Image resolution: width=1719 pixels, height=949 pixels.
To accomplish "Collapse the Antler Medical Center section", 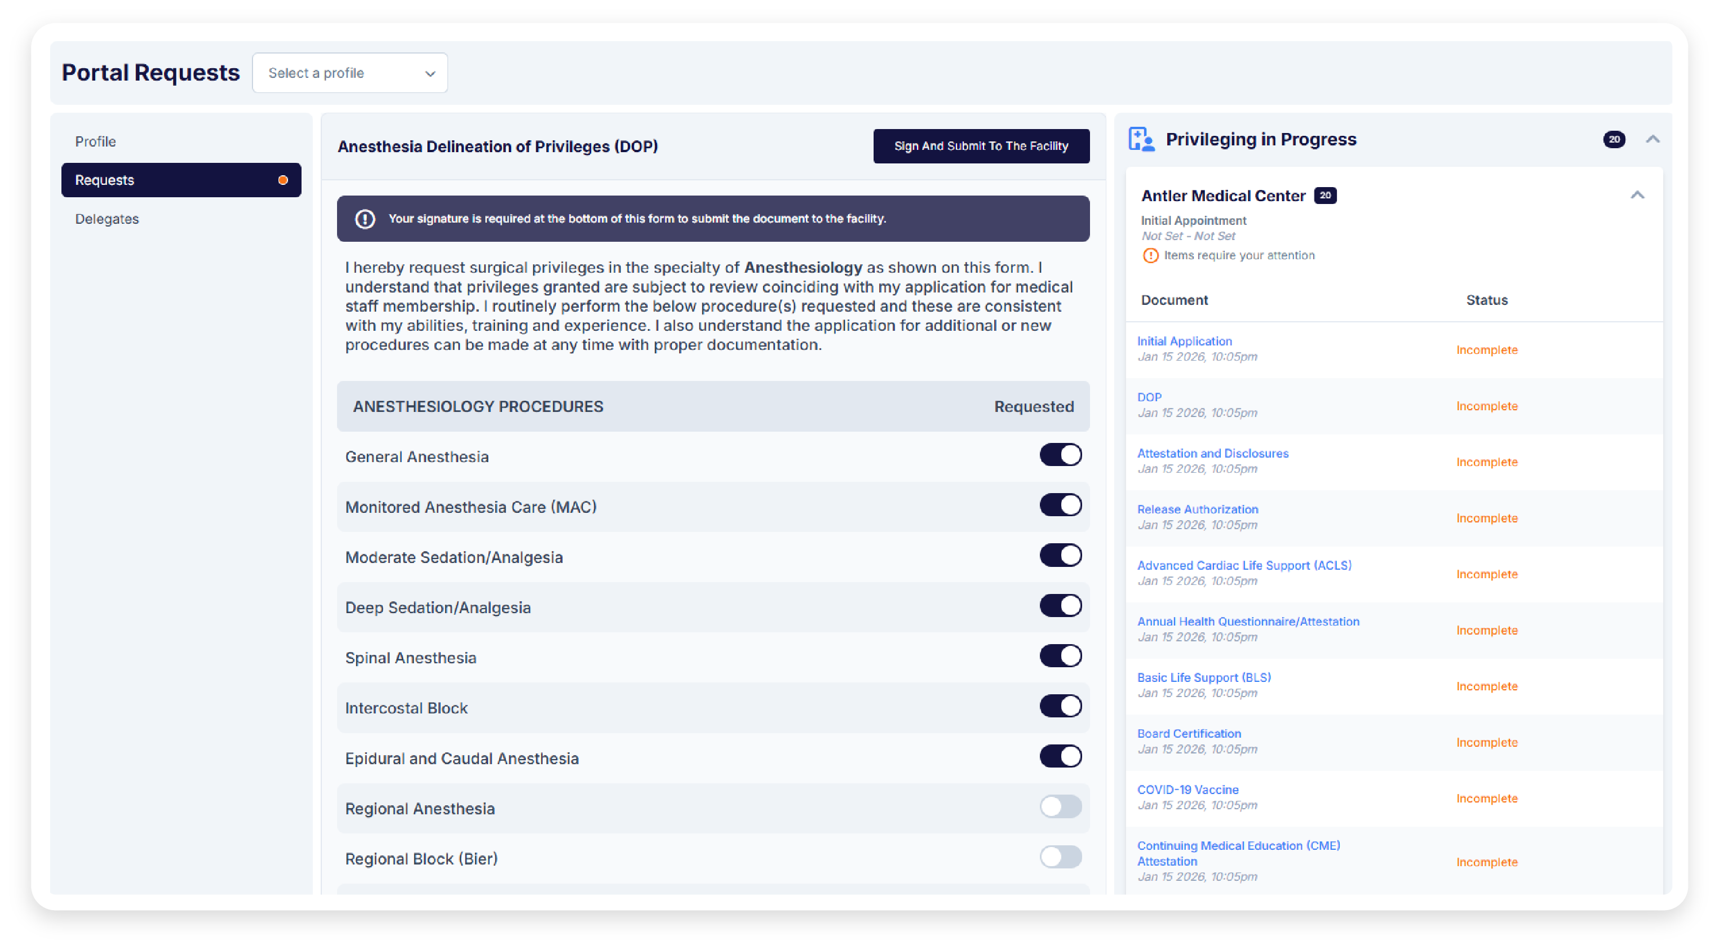I will pyautogui.click(x=1637, y=196).
